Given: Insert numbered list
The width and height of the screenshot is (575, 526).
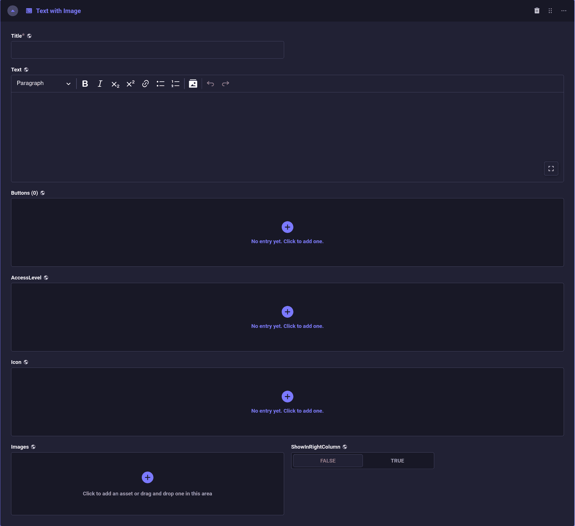Looking at the screenshot, I should point(175,84).
